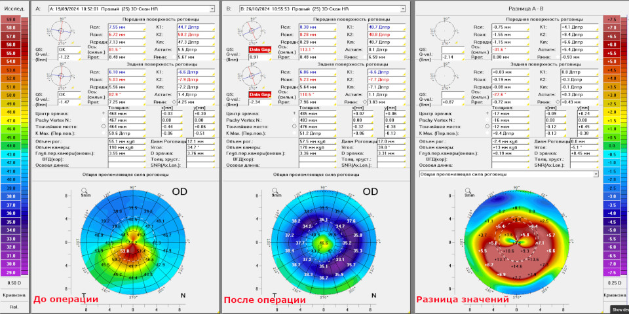Select the 44.0 green swatch on the left scale
The width and height of the screenshot is (629, 314).
coord(11,146)
